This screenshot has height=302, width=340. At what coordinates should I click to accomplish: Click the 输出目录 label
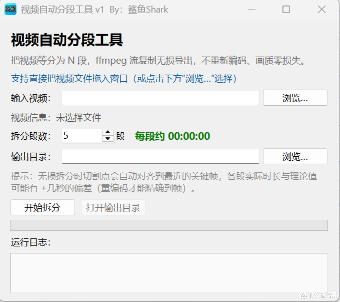coord(31,157)
